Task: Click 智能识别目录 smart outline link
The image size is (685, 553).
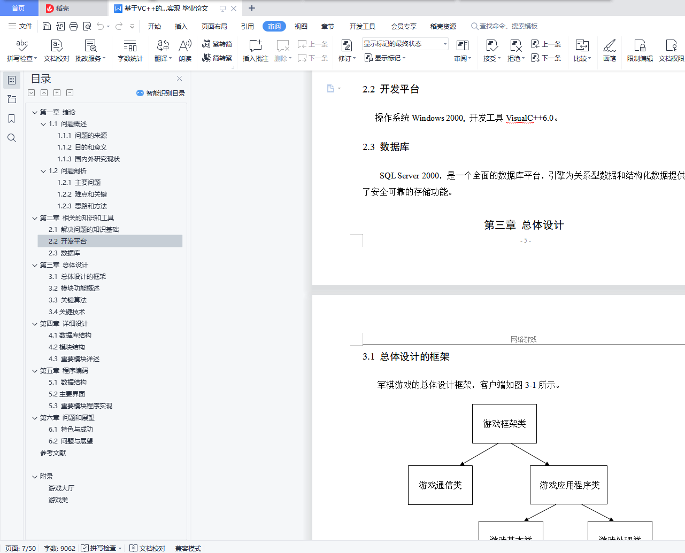Action: (x=161, y=93)
